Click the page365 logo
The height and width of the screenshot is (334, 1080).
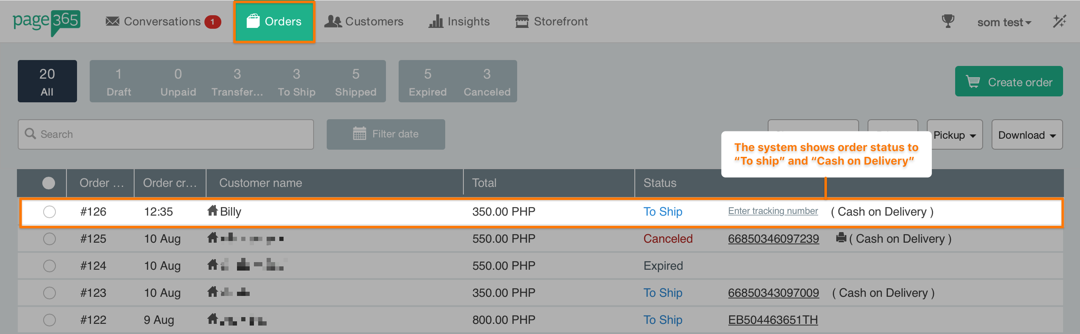(x=47, y=22)
